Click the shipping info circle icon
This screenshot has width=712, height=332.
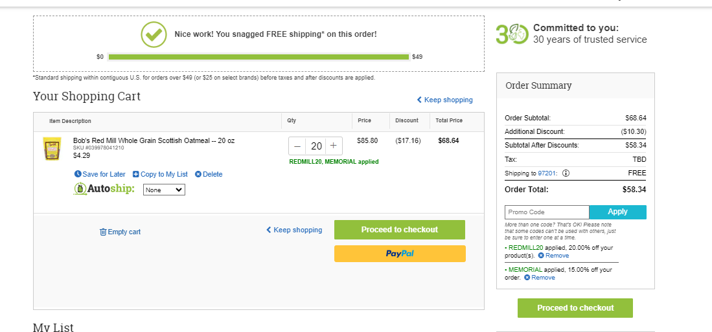(x=566, y=173)
